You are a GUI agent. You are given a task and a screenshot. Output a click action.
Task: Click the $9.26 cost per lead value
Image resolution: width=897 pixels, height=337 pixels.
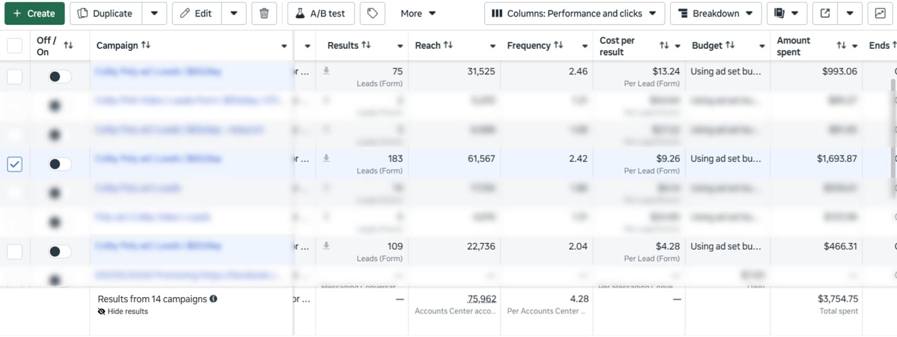pyautogui.click(x=668, y=158)
